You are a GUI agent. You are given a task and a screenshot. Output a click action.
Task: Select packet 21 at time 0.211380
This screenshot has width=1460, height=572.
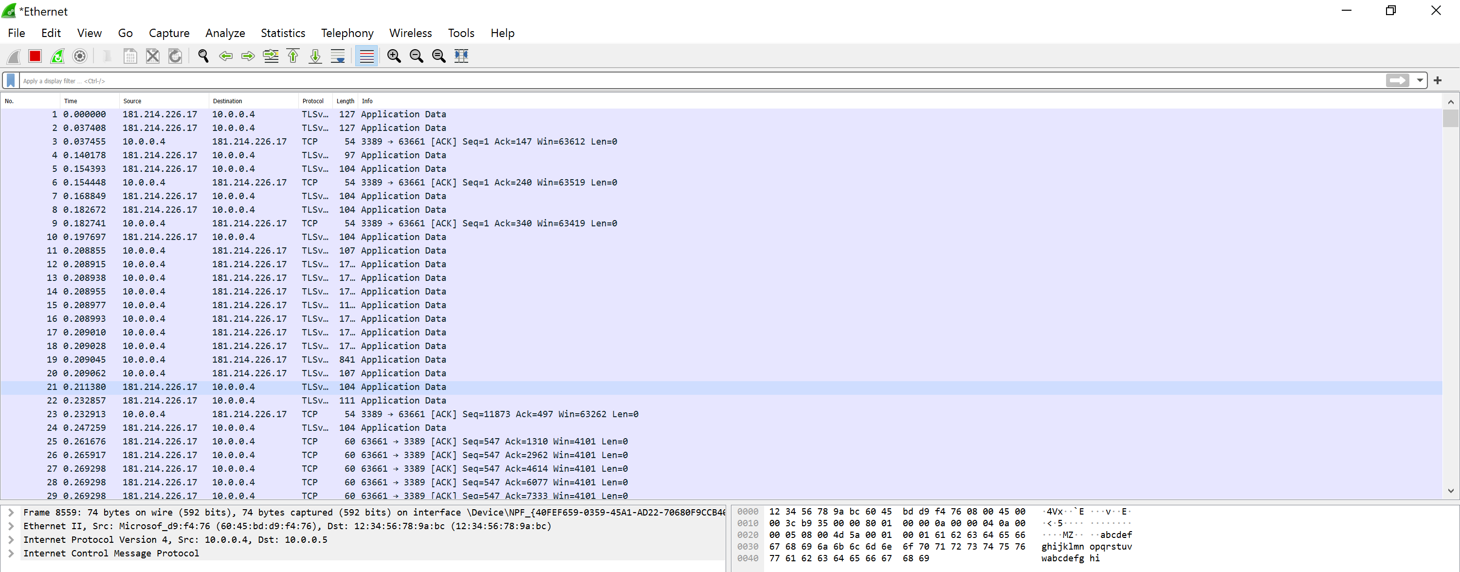(721, 387)
